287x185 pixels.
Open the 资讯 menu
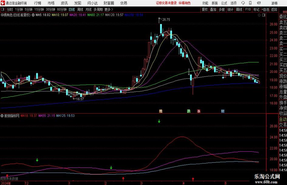(x=64, y=3)
